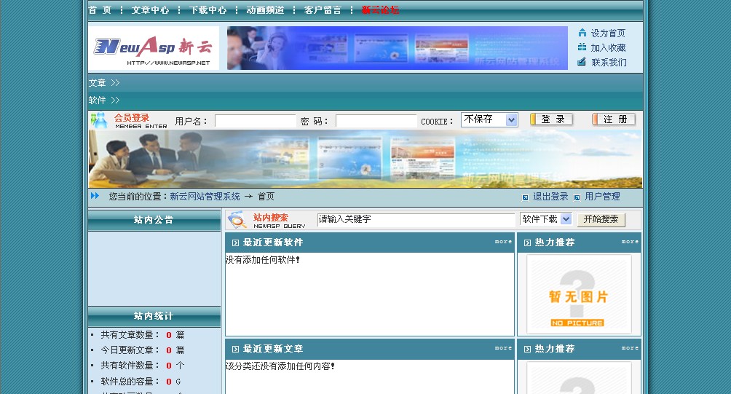
Task: Click the square icon before 最近更新软件
Action: coord(235,243)
